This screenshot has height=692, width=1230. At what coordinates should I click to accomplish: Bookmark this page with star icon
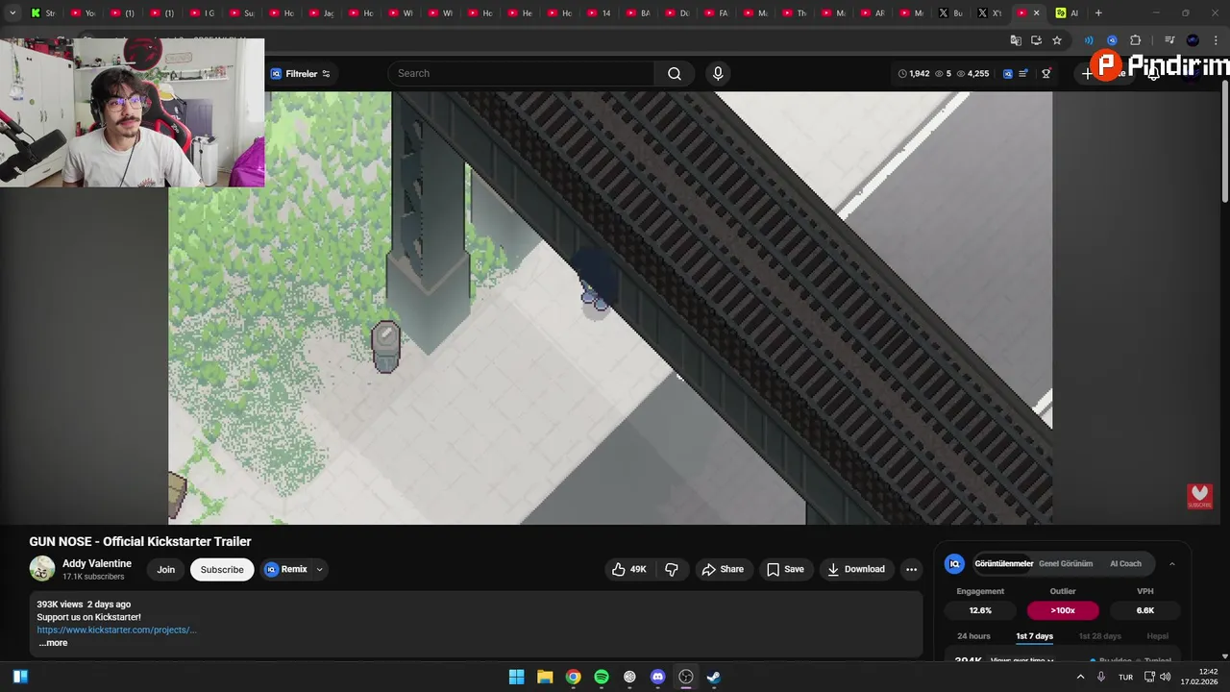(1057, 40)
